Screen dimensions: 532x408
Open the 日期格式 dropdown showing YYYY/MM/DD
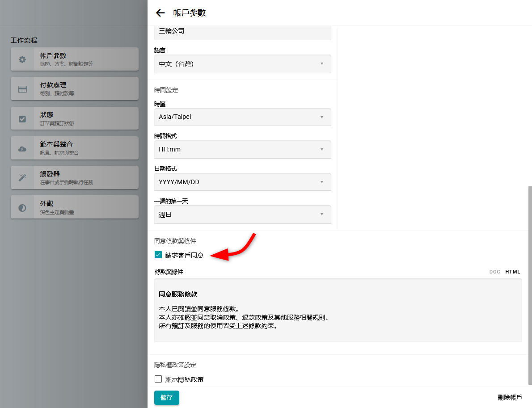(x=242, y=182)
